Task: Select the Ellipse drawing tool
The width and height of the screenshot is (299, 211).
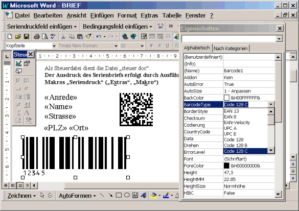Action: click(127, 195)
